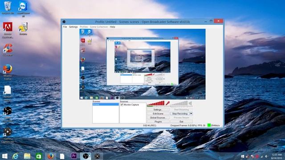Click the Settings... button
This screenshot has width=285, height=160.
coord(158,110)
